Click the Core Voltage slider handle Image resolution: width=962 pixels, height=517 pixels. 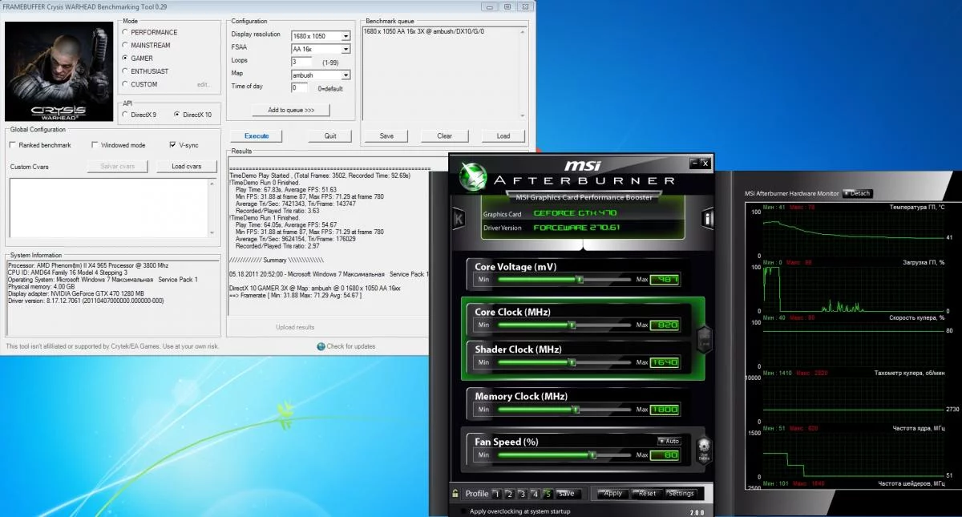tap(580, 280)
